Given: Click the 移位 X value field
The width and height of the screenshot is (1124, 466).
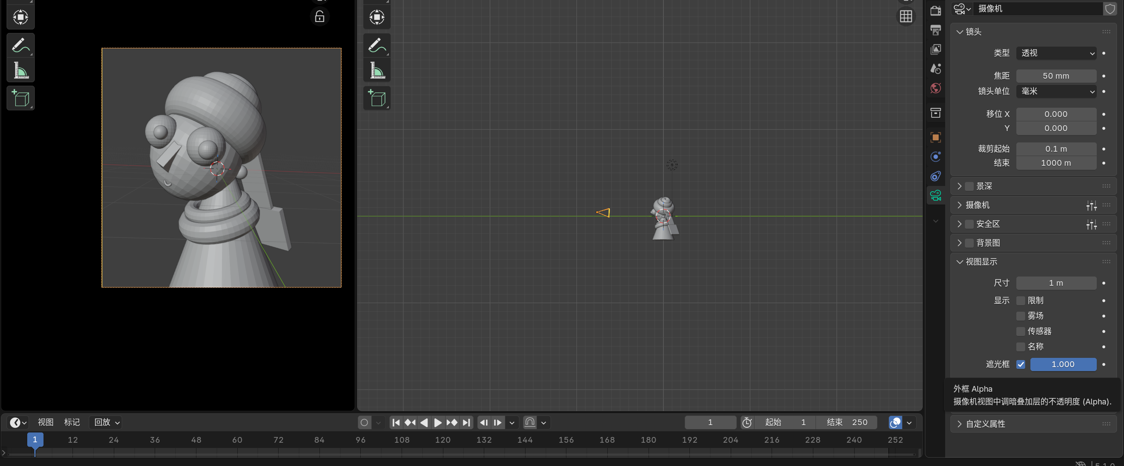Looking at the screenshot, I should click(1056, 114).
